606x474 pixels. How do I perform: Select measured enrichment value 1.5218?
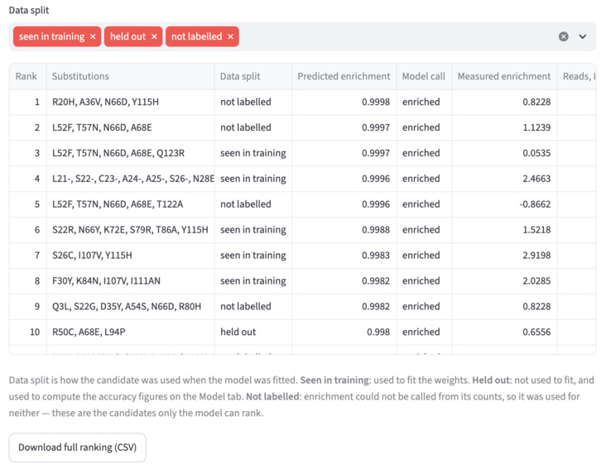(x=505, y=229)
